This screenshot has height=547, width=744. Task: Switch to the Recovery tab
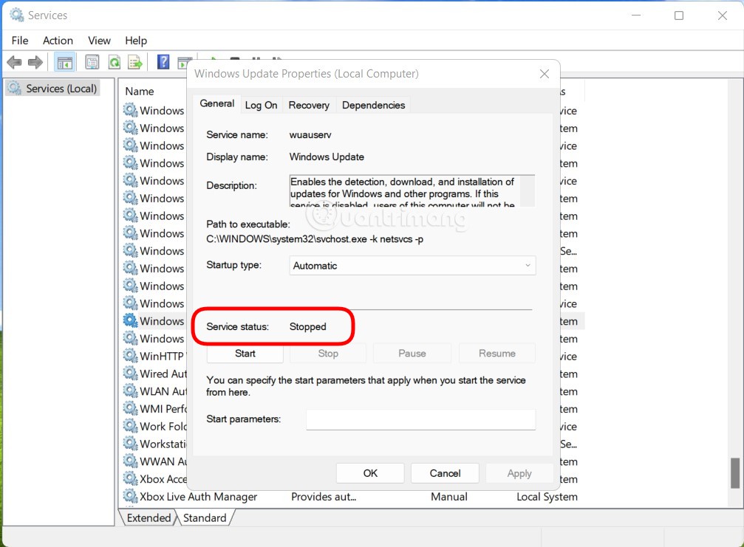[309, 105]
